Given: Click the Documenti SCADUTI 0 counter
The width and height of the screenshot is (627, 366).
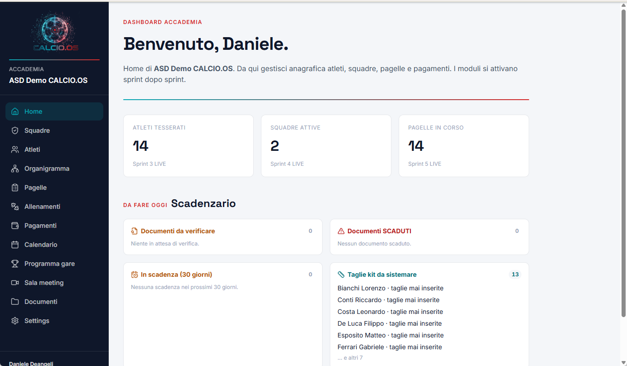Looking at the screenshot, I should [517, 231].
